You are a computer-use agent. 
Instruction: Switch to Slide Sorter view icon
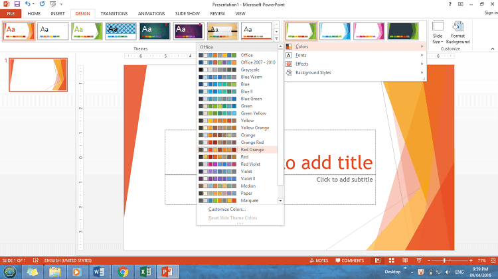click(x=392, y=260)
